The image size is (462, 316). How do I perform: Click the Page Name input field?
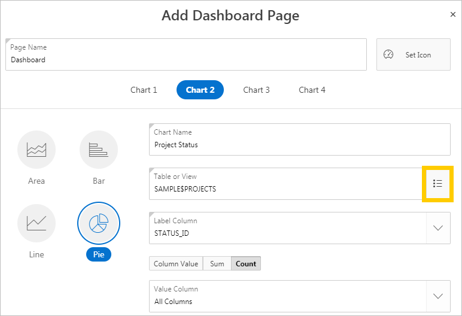coord(186,54)
